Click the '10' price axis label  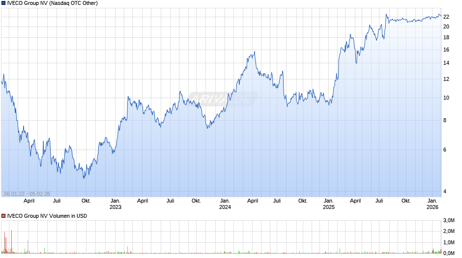pos(446,98)
